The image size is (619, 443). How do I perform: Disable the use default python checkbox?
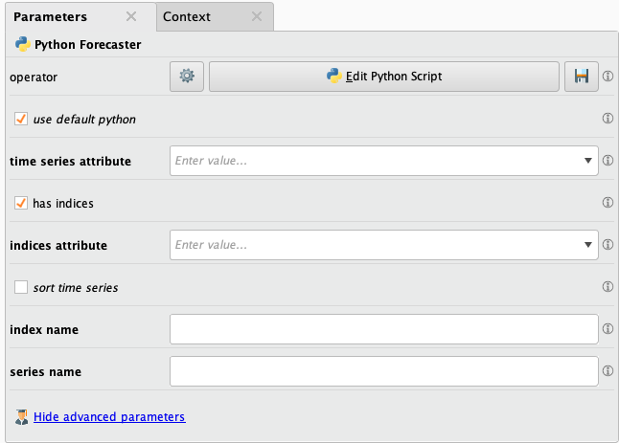[21, 120]
